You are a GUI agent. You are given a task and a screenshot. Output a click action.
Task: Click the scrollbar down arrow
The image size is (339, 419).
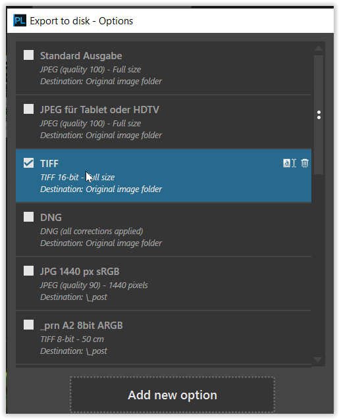tap(318, 359)
